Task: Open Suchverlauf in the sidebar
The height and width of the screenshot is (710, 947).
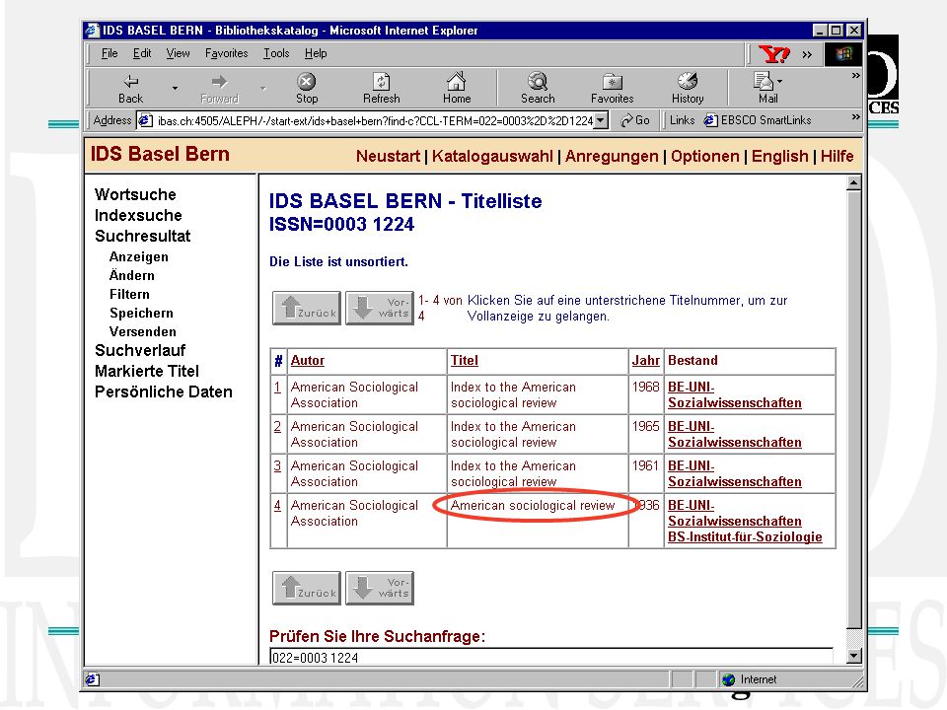Action: tap(140, 350)
